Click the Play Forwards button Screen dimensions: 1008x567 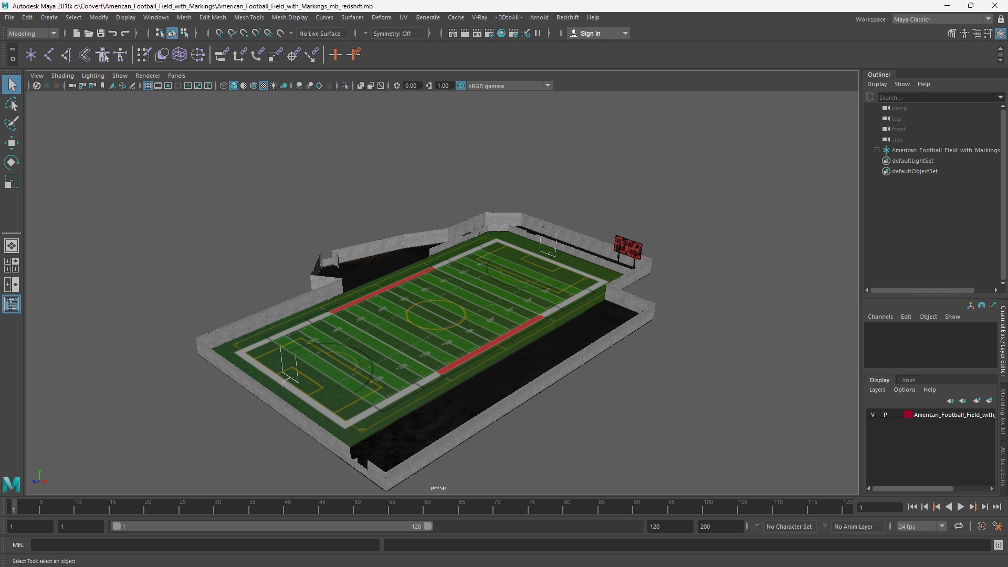pos(960,507)
